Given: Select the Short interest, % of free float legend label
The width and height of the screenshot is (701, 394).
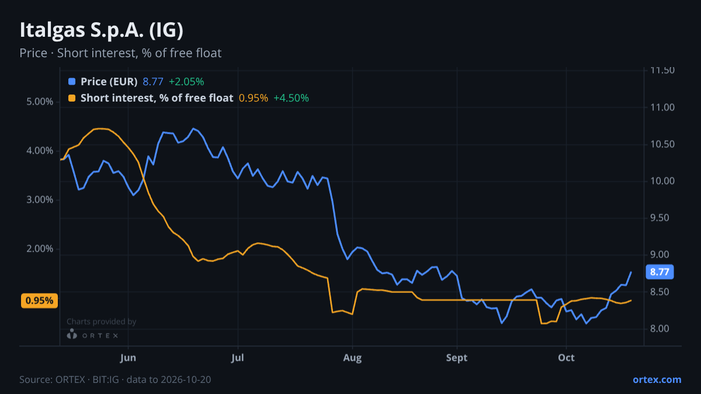Looking at the screenshot, I should (x=157, y=98).
